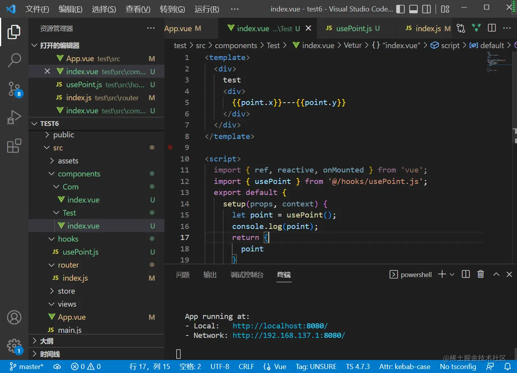Open the Extensions view

pos(14,146)
